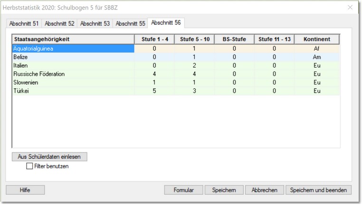Enable the 'Filter benutzen' checkbox
This screenshot has width=362, height=205.
coord(29,166)
